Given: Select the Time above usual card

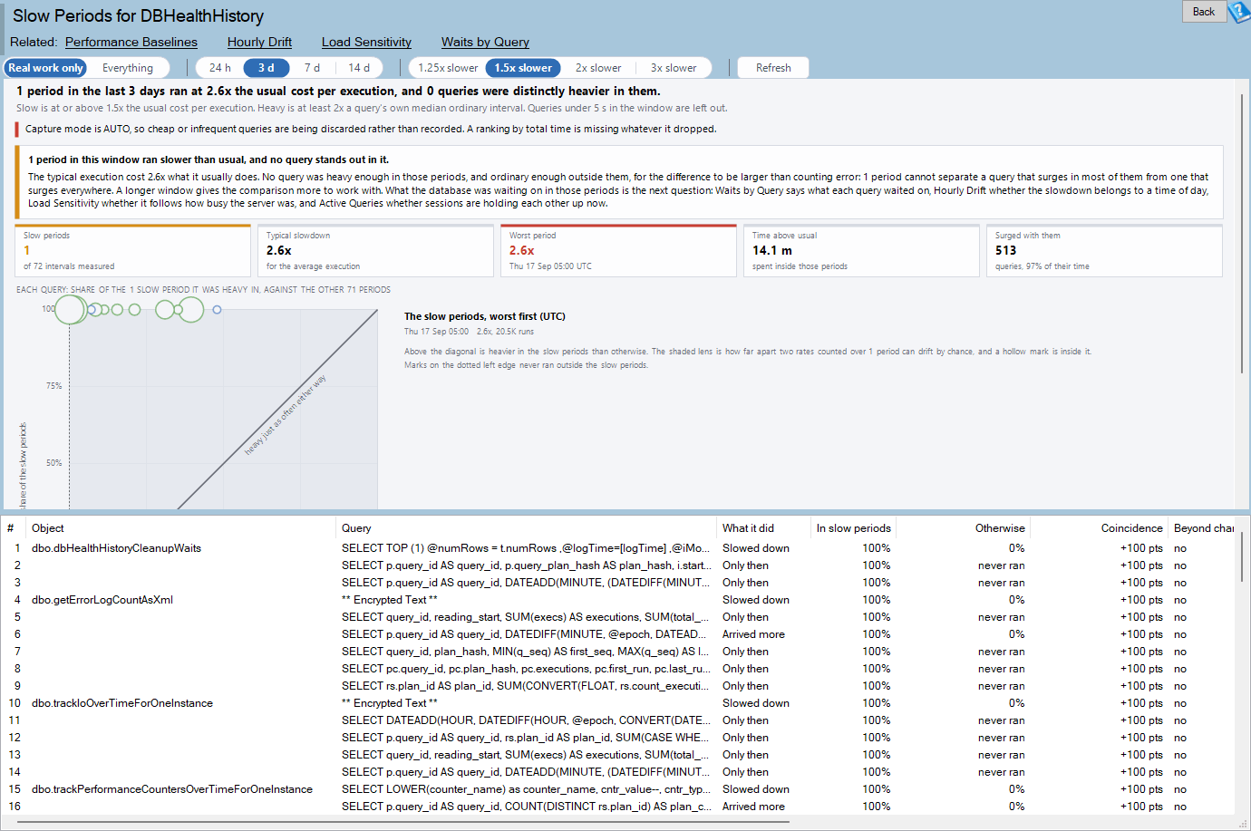Looking at the screenshot, I should pos(861,250).
